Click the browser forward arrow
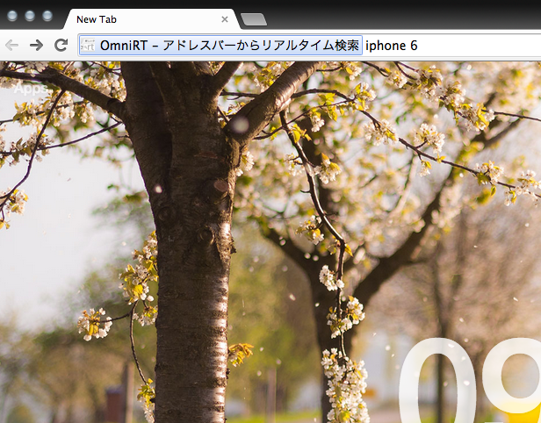The width and height of the screenshot is (541, 423). pos(36,45)
